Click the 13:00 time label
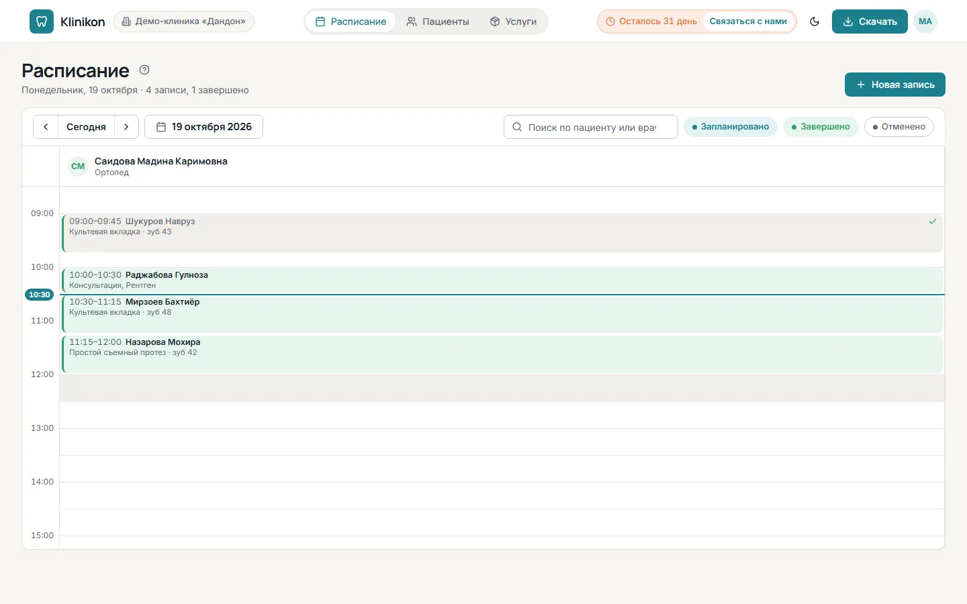This screenshot has height=604, width=967. coord(42,428)
